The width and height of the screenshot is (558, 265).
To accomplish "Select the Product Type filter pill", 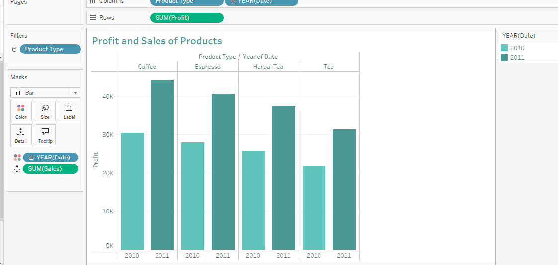I will click(x=51, y=50).
